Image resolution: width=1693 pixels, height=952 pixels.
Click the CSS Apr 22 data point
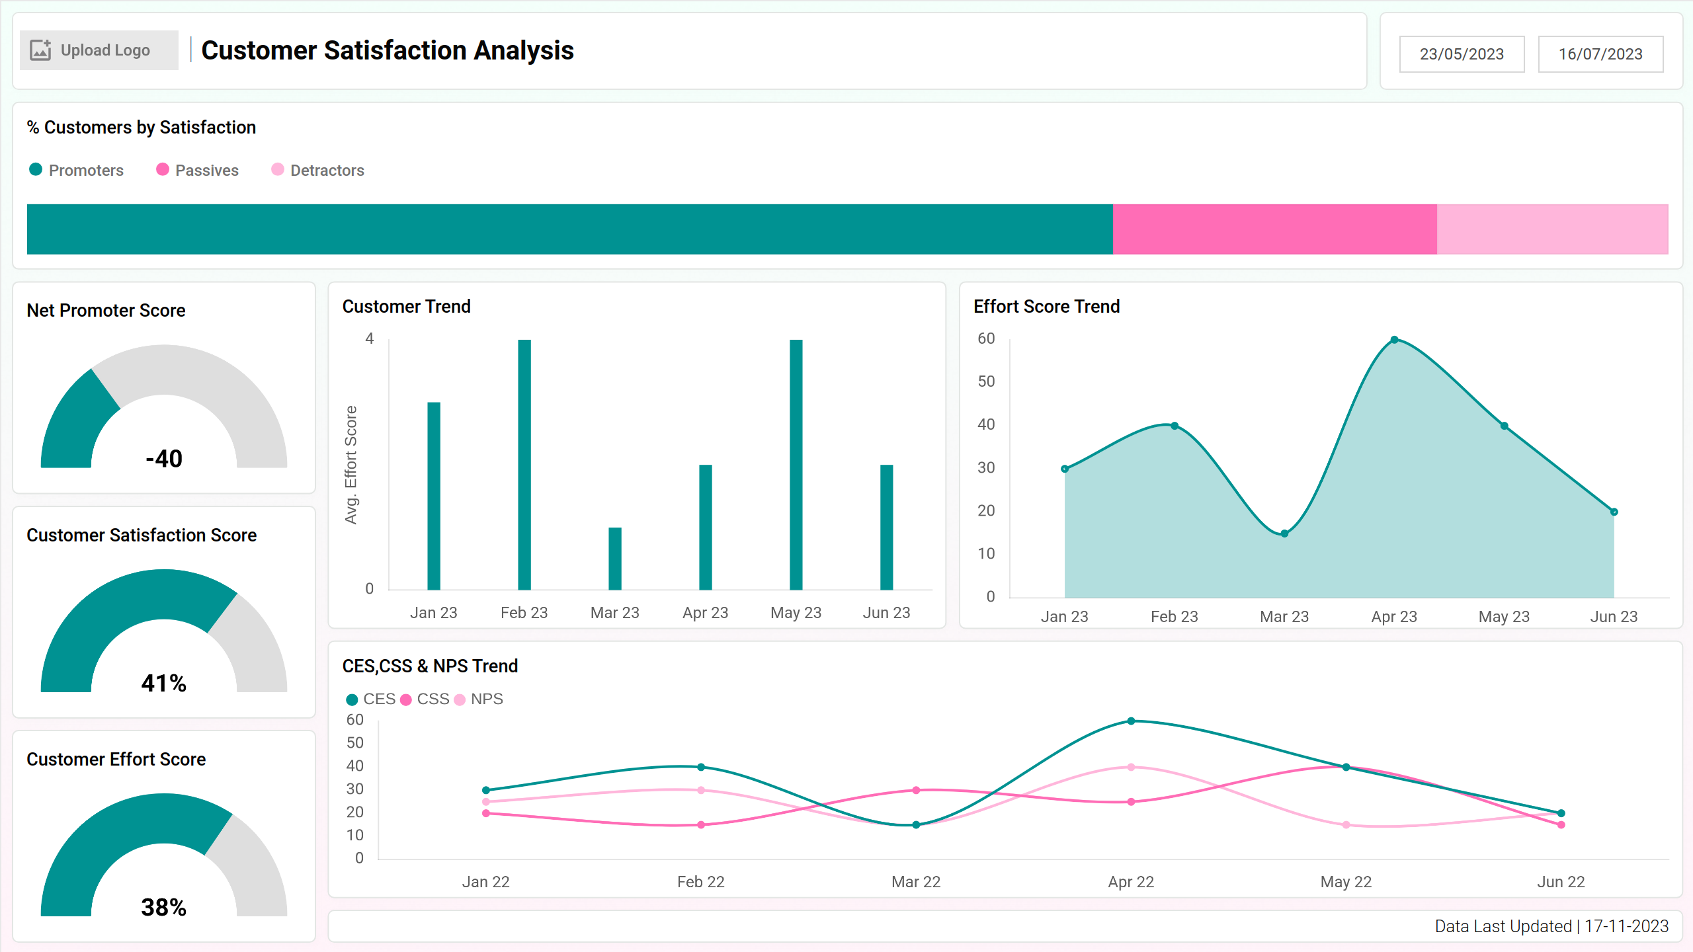[1131, 802]
